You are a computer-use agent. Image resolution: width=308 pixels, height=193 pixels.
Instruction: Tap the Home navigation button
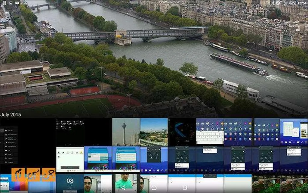click(x=154, y=187)
